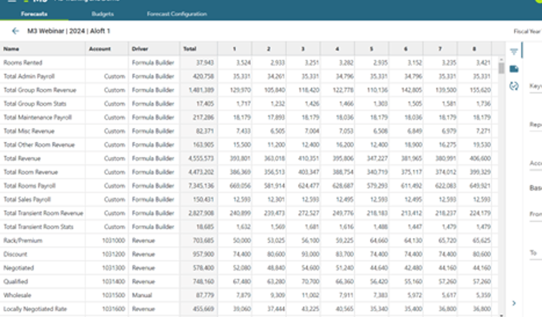Click the period 1 column header
Viewport: 542px width, 317px height.
[x=234, y=49]
